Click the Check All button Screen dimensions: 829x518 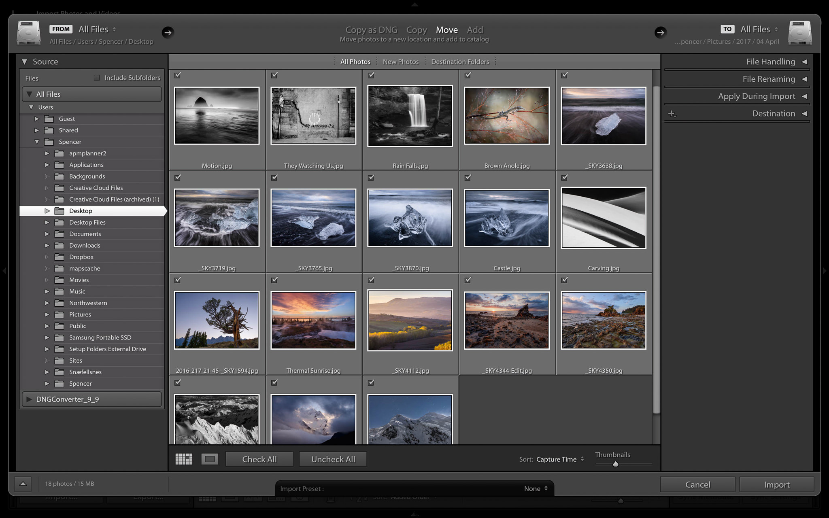(259, 459)
